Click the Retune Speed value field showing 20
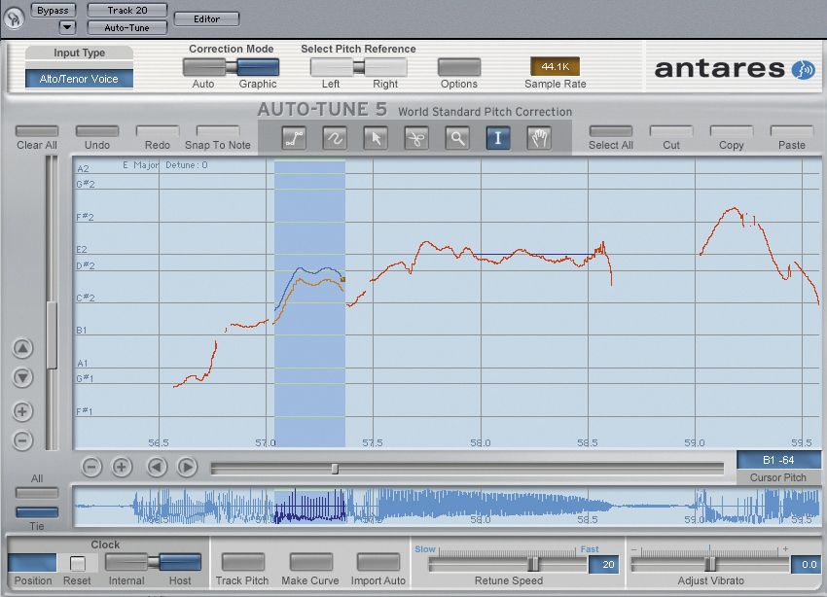 [604, 564]
